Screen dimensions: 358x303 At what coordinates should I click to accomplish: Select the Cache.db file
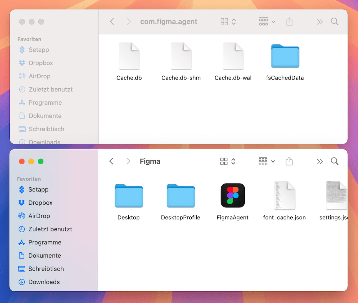(129, 56)
